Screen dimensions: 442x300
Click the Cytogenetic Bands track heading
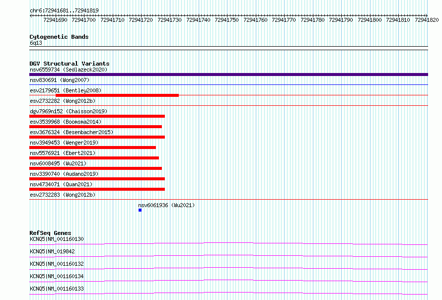tap(59, 37)
